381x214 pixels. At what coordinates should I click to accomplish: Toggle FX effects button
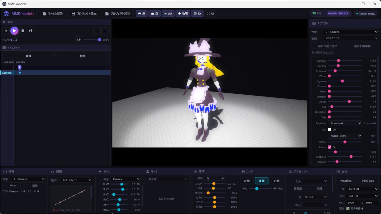pos(197,14)
